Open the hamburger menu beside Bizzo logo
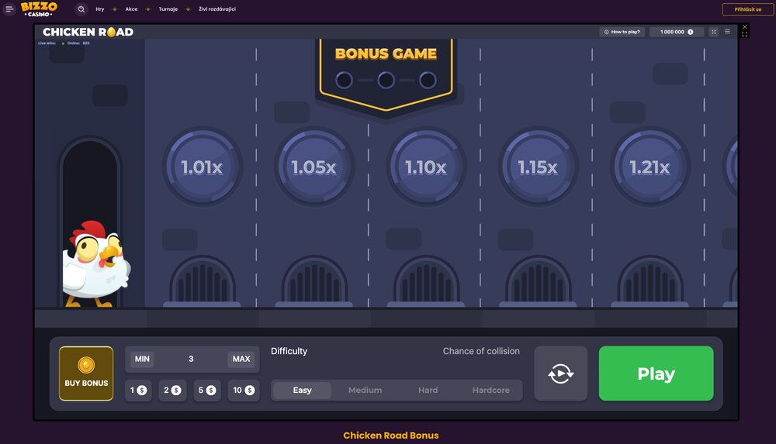The width and height of the screenshot is (776, 444). pyautogui.click(x=9, y=9)
